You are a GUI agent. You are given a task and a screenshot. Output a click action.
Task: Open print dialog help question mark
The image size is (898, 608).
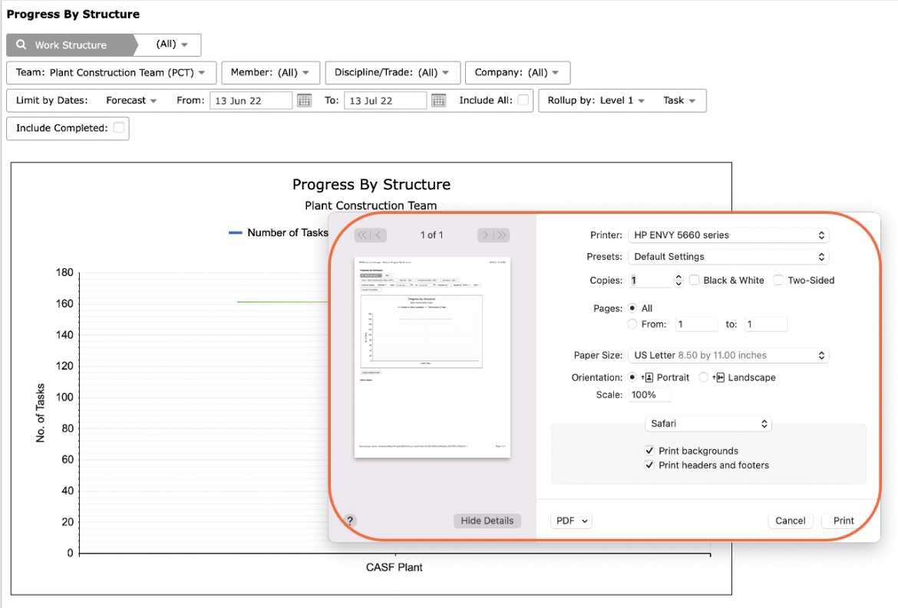tap(350, 521)
